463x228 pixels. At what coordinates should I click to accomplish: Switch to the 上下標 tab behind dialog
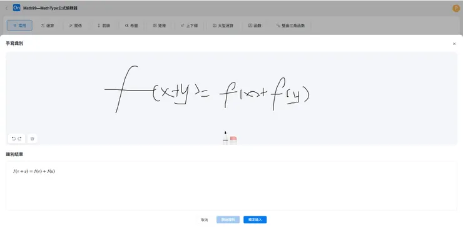click(190, 26)
